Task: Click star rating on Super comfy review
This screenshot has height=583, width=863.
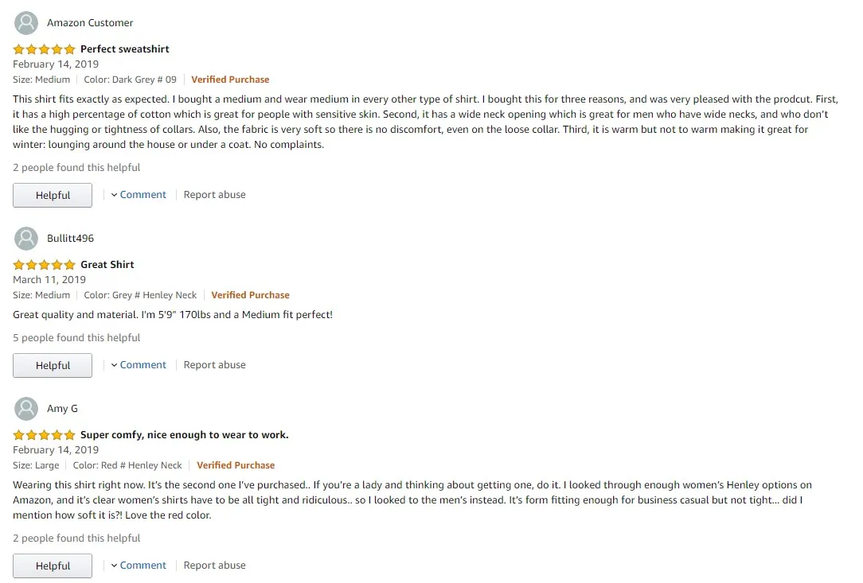Action: 44,435
